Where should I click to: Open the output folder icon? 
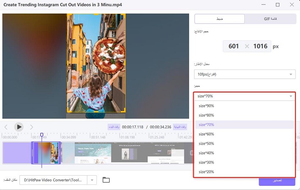point(106,180)
